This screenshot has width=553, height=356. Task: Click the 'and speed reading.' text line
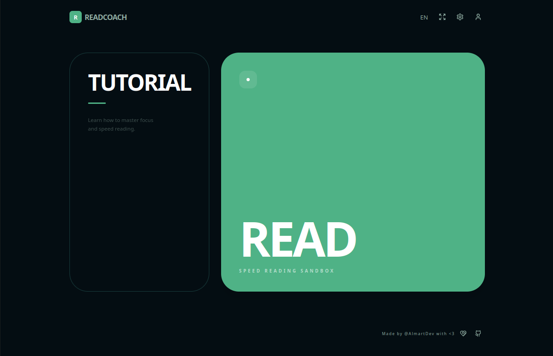[112, 129]
